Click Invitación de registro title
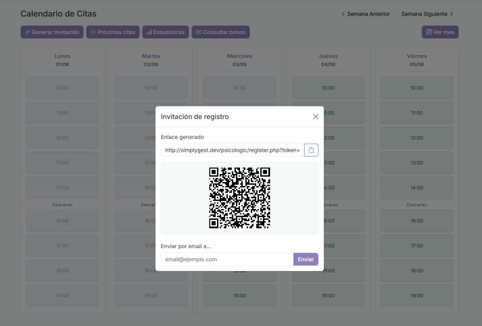 tap(195, 116)
